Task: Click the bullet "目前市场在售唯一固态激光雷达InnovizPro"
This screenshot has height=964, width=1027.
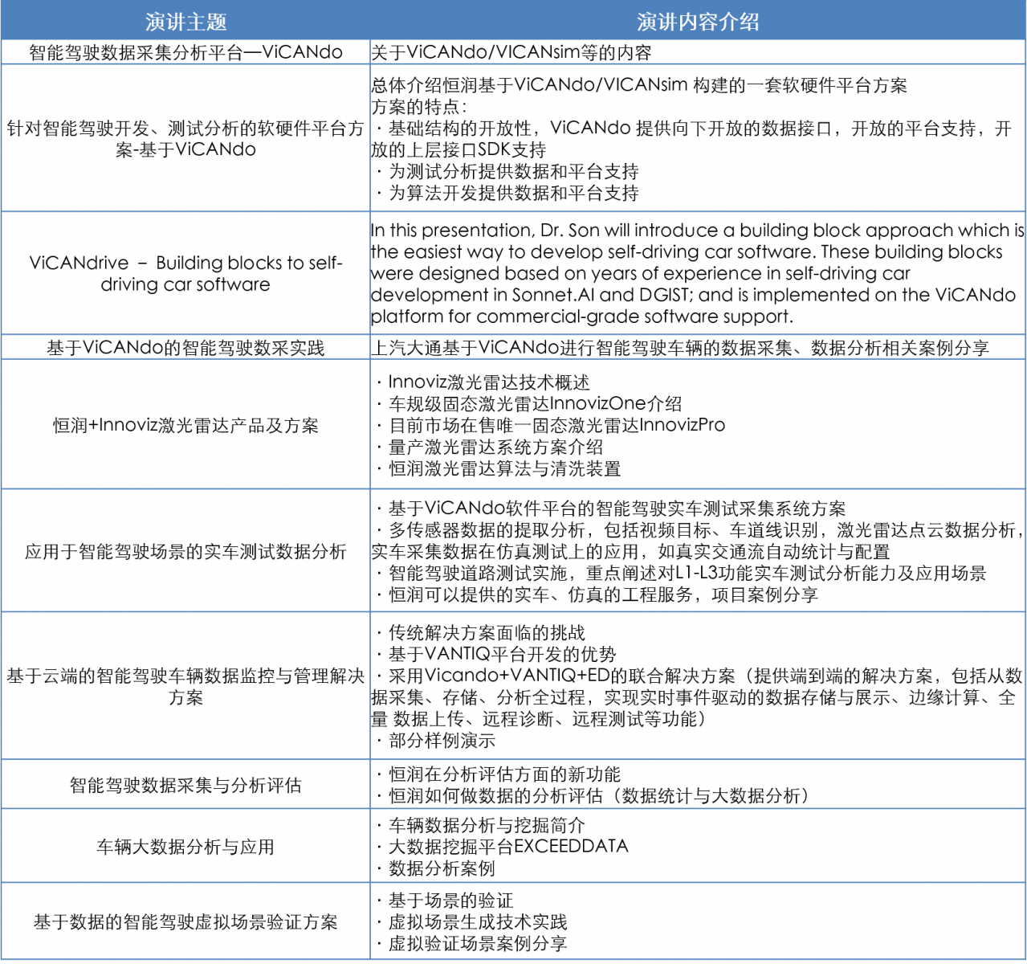Action: tap(550, 425)
